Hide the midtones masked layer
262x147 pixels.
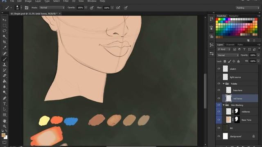219,111
